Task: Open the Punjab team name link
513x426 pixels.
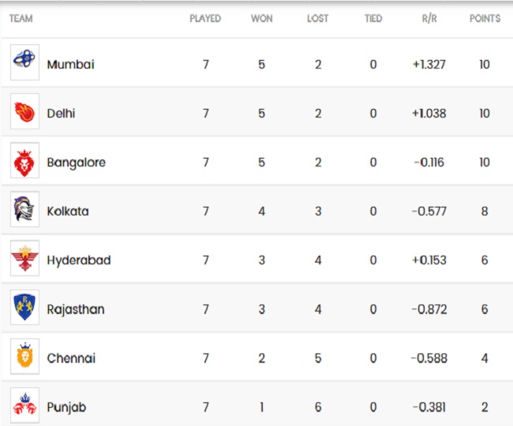Action: coord(66,407)
